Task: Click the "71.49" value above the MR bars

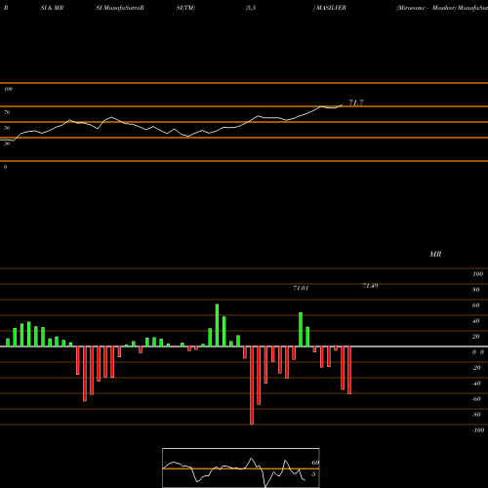Action: click(x=370, y=286)
